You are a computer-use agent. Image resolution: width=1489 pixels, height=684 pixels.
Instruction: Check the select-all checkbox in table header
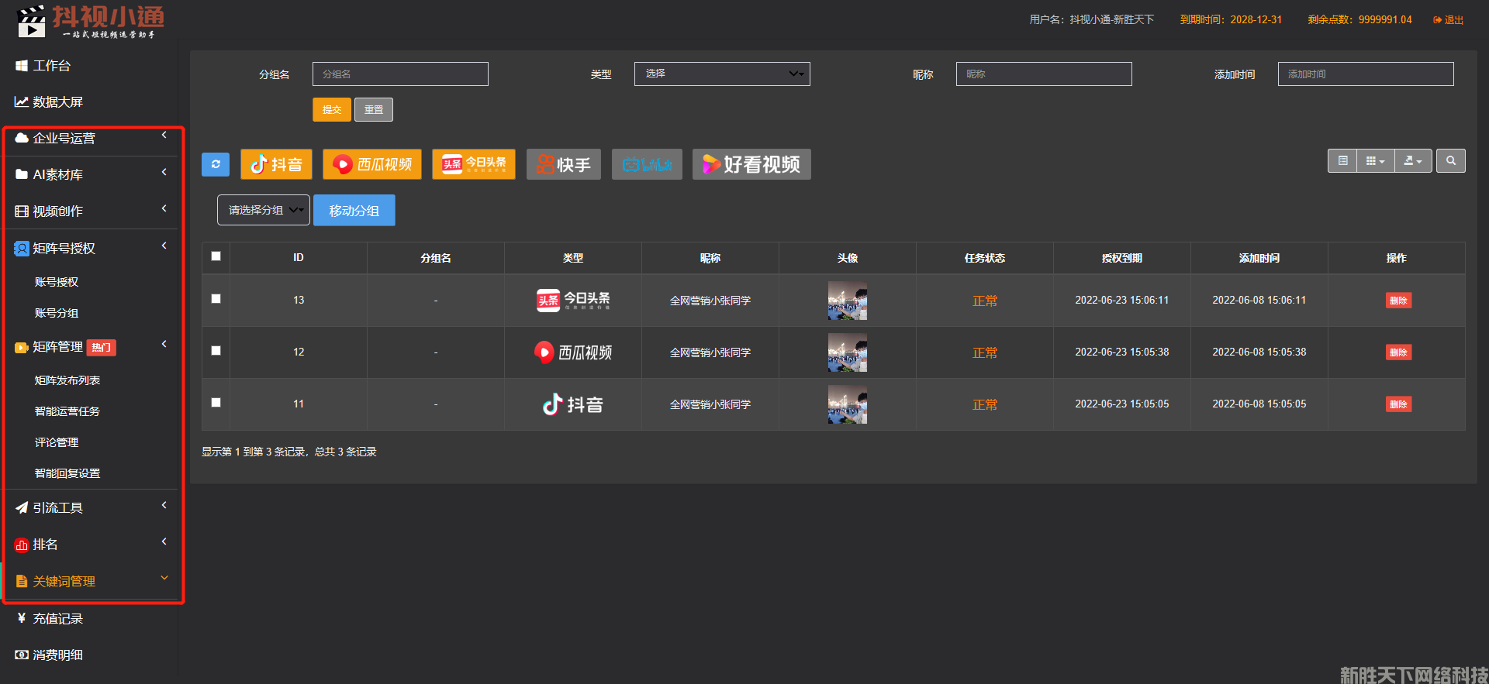point(216,256)
